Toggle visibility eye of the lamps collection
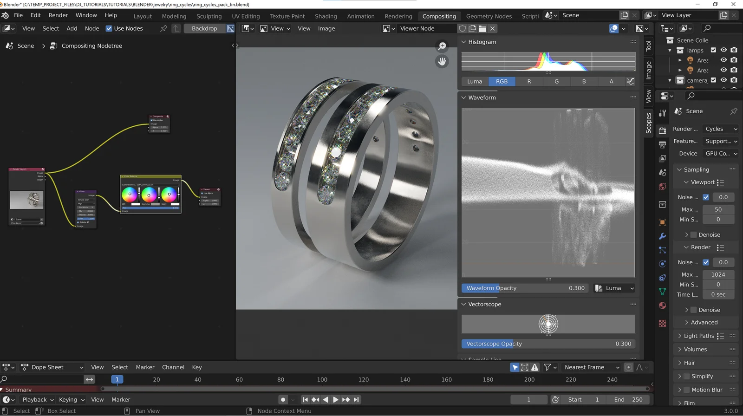The height and width of the screenshot is (416, 743). pos(723,50)
